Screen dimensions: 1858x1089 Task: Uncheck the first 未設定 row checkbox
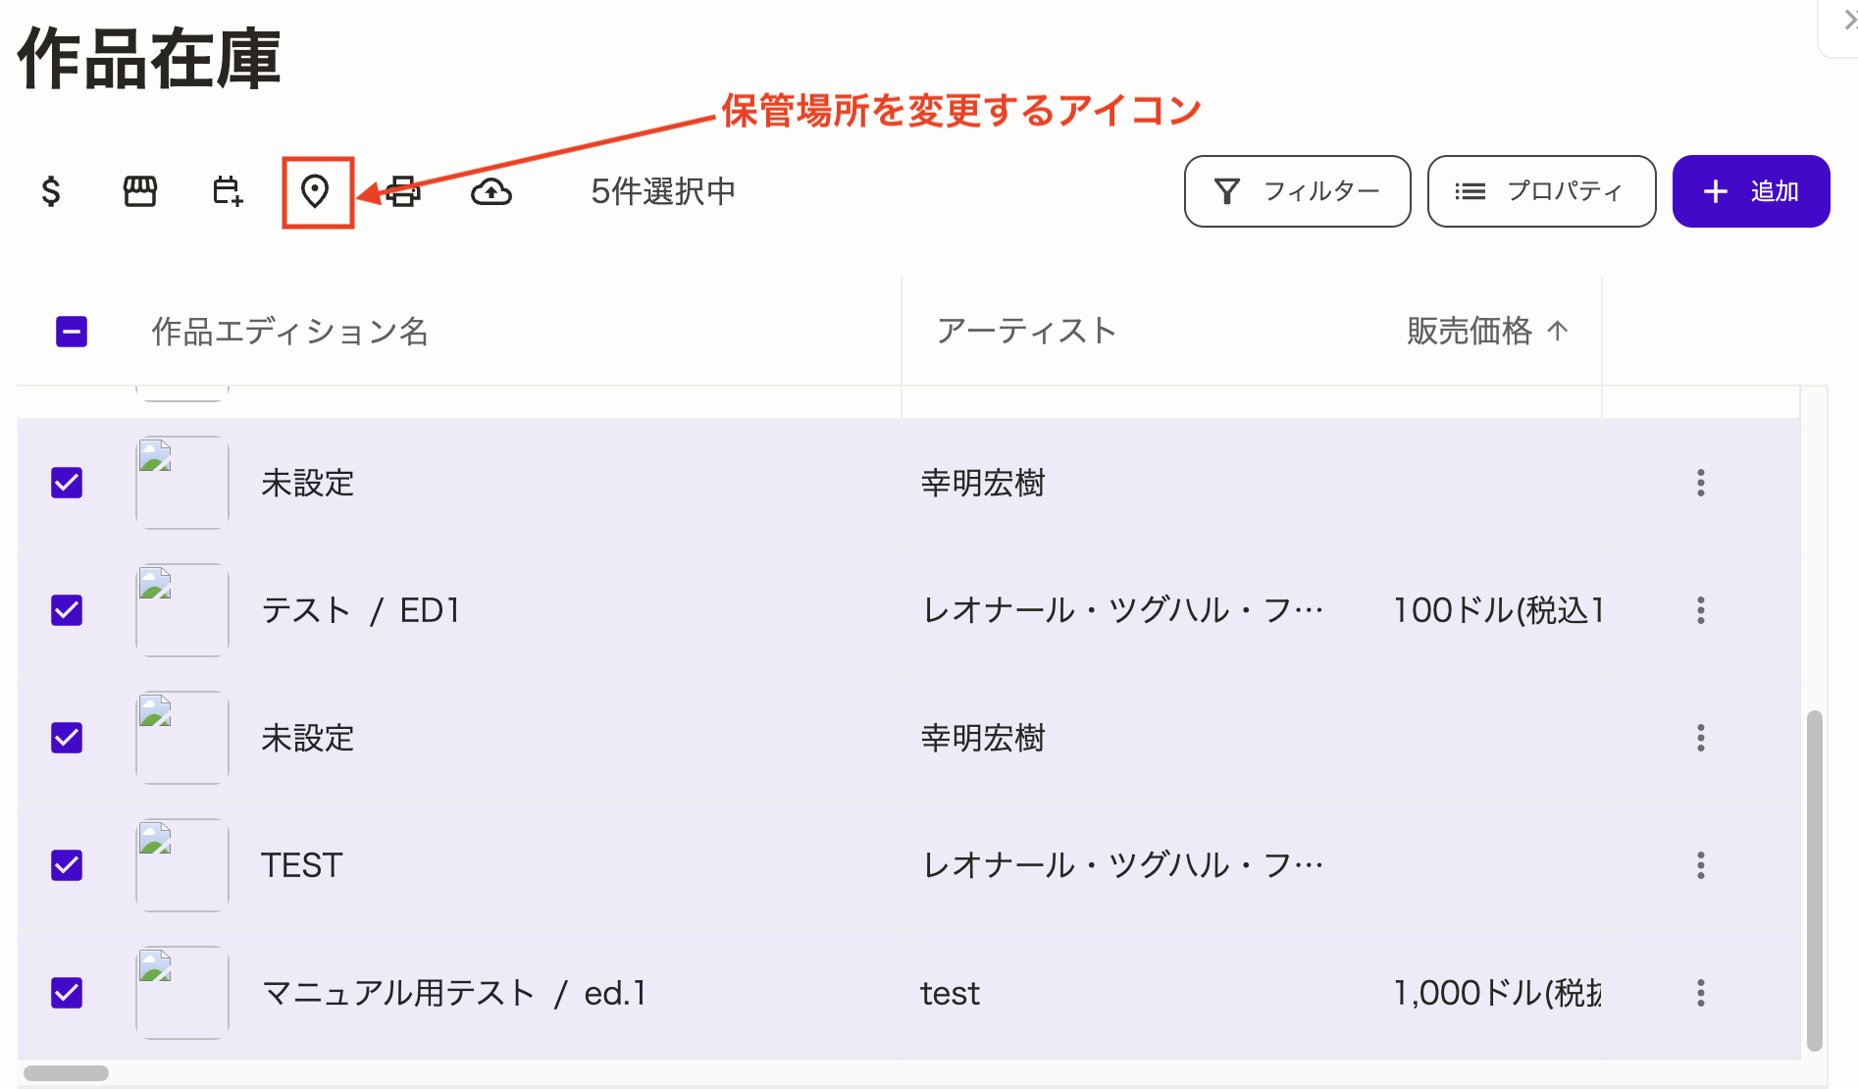pos(67,483)
